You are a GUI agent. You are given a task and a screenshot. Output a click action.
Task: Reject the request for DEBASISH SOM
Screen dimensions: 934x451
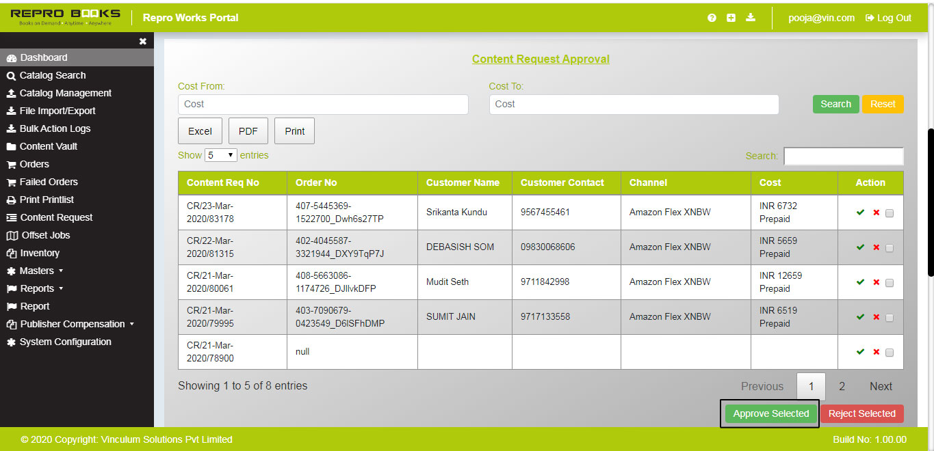[x=876, y=247]
